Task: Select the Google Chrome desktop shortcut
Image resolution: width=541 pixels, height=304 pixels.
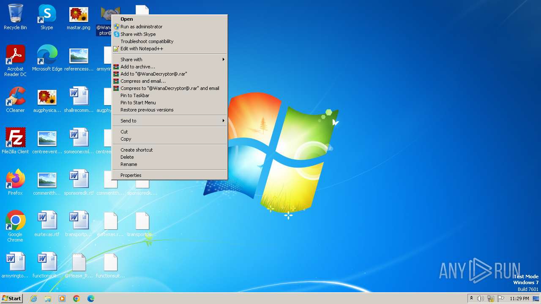Action: pos(15,226)
